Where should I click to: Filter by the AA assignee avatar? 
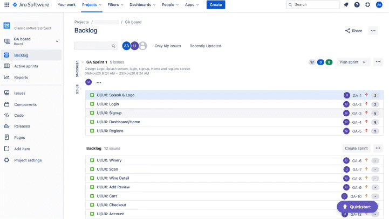pyautogui.click(x=126, y=46)
